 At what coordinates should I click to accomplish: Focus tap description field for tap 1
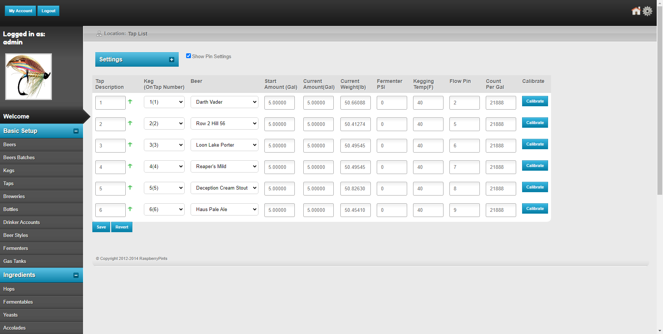pyautogui.click(x=110, y=103)
